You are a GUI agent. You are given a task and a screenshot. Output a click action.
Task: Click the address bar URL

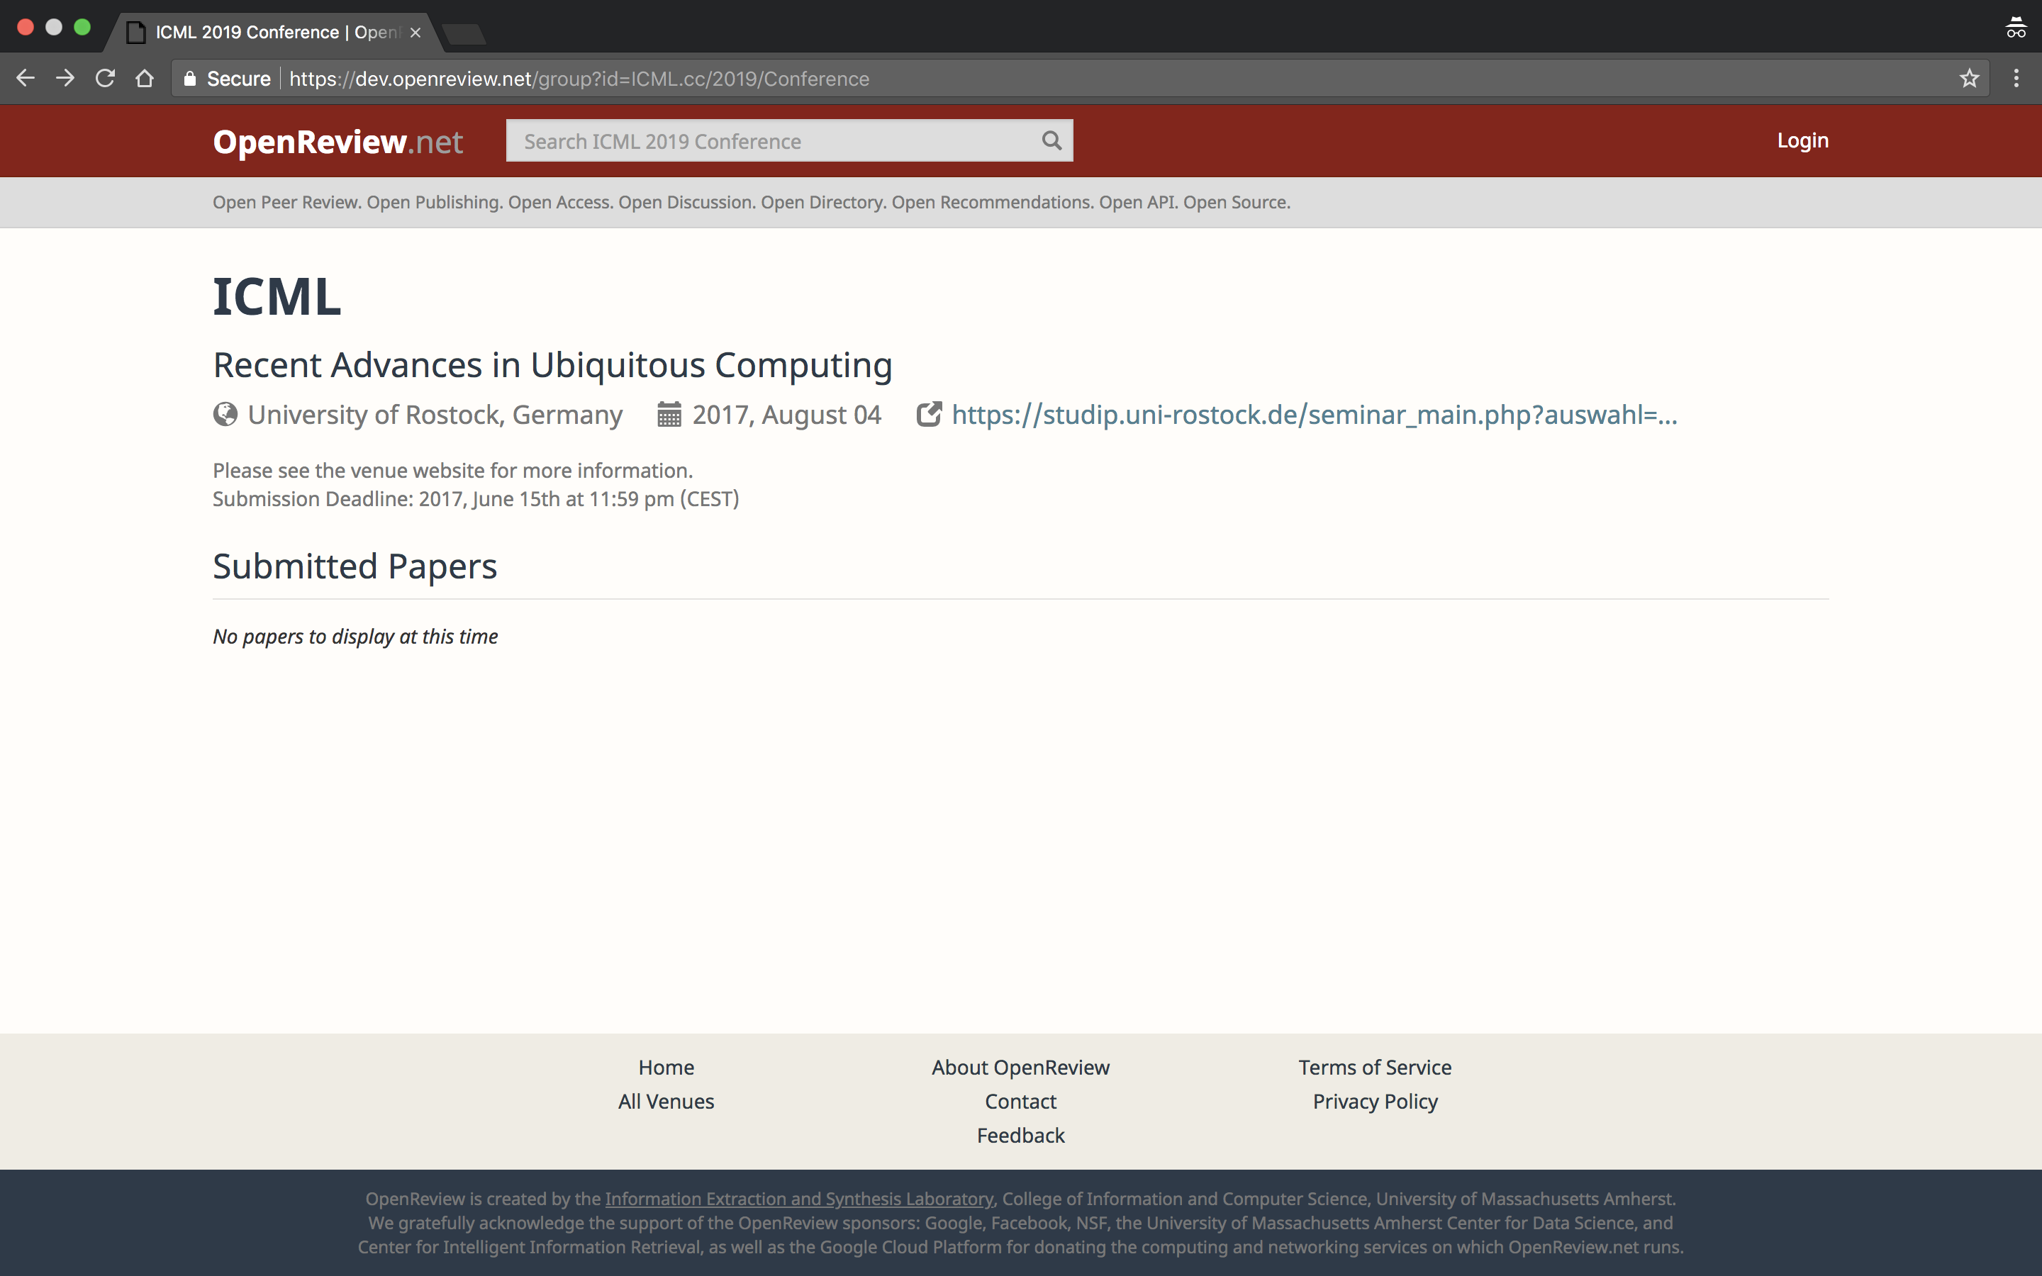(x=579, y=79)
